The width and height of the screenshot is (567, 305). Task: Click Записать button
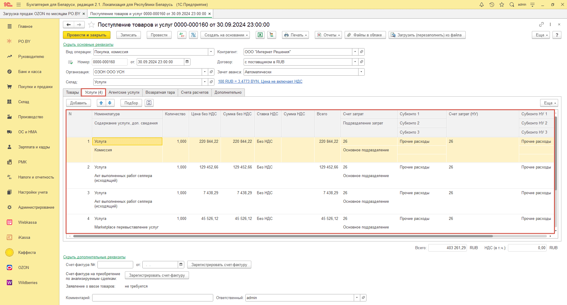[x=128, y=35]
